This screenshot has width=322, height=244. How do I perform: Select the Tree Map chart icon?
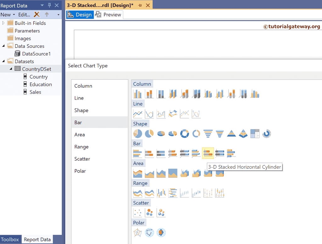pos(255,134)
